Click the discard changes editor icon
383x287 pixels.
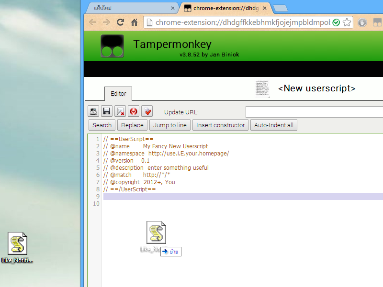click(120, 111)
